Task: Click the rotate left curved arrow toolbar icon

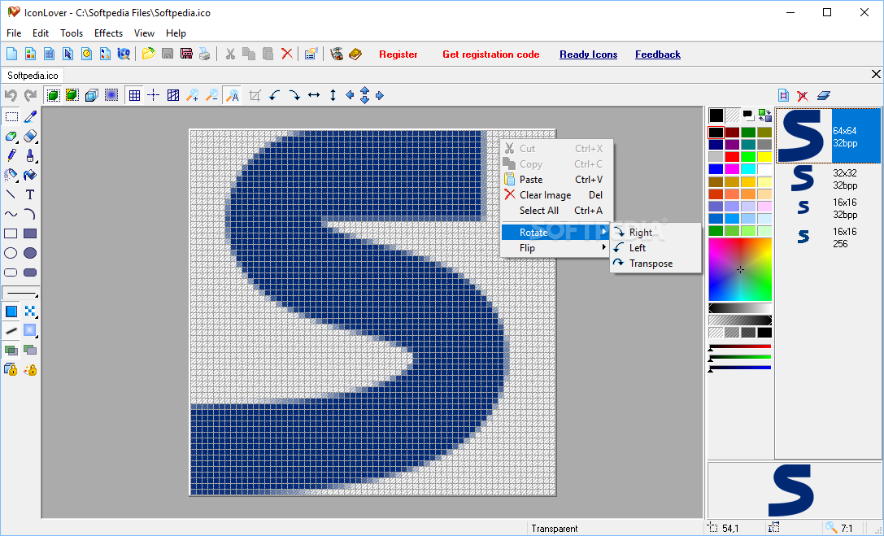Action: point(275,95)
